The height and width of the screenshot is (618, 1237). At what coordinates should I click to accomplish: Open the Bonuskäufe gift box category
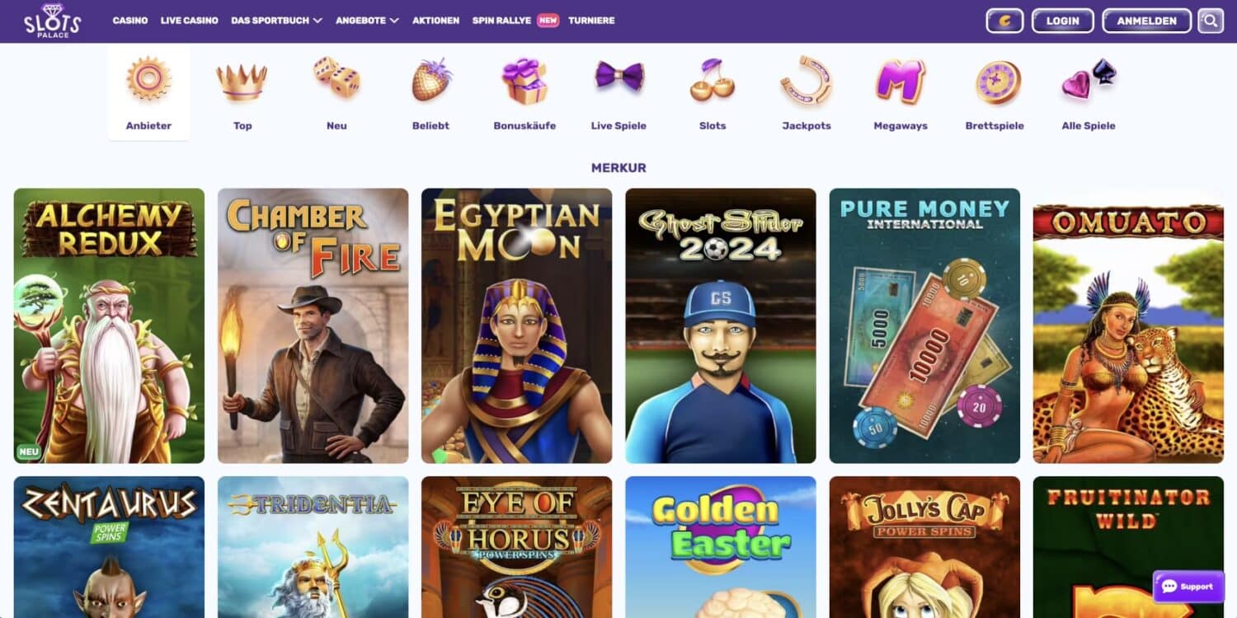(x=524, y=92)
